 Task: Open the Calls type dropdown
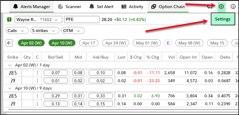point(17,31)
